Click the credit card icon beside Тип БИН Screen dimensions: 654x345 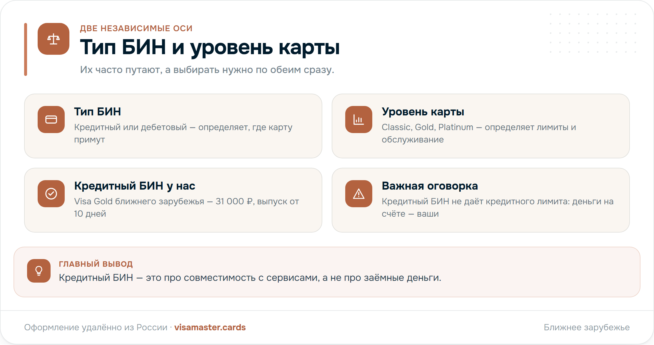tap(51, 120)
